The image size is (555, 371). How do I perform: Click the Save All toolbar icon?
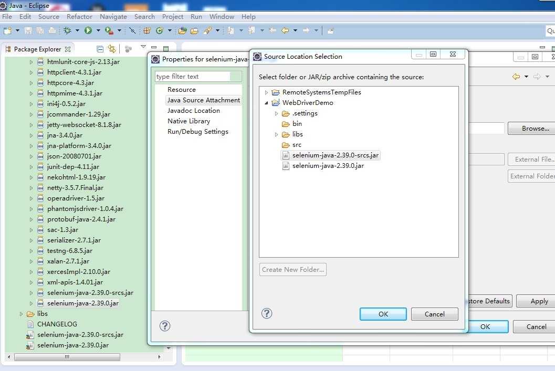pyautogui.click(x=40, y=31)
